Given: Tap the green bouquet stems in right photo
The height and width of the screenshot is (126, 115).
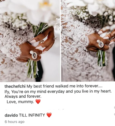Looking at the screenshot, I should pyautogui.click(x=102, y=58).
